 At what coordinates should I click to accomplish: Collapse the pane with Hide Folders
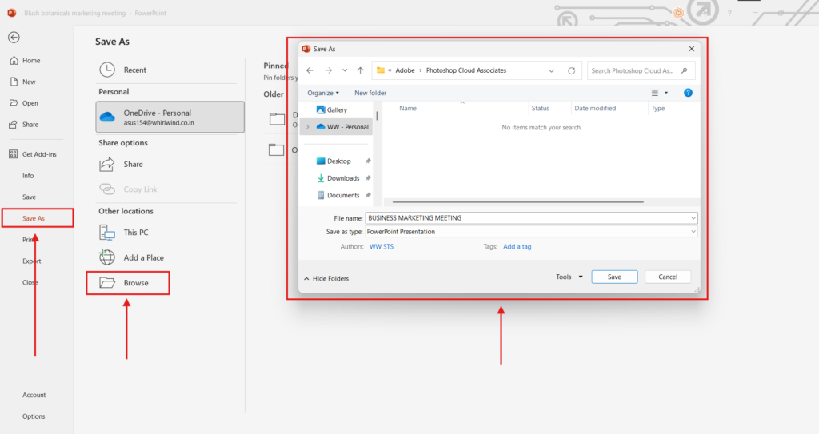[x=326, y=278]
